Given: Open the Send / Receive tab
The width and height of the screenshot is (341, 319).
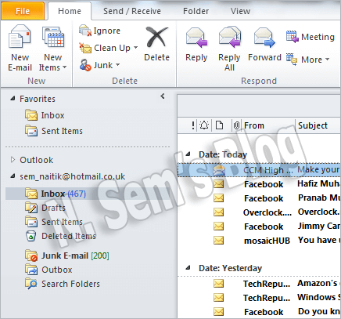Looking at the screenshot, I should click(x=132, y=11).
